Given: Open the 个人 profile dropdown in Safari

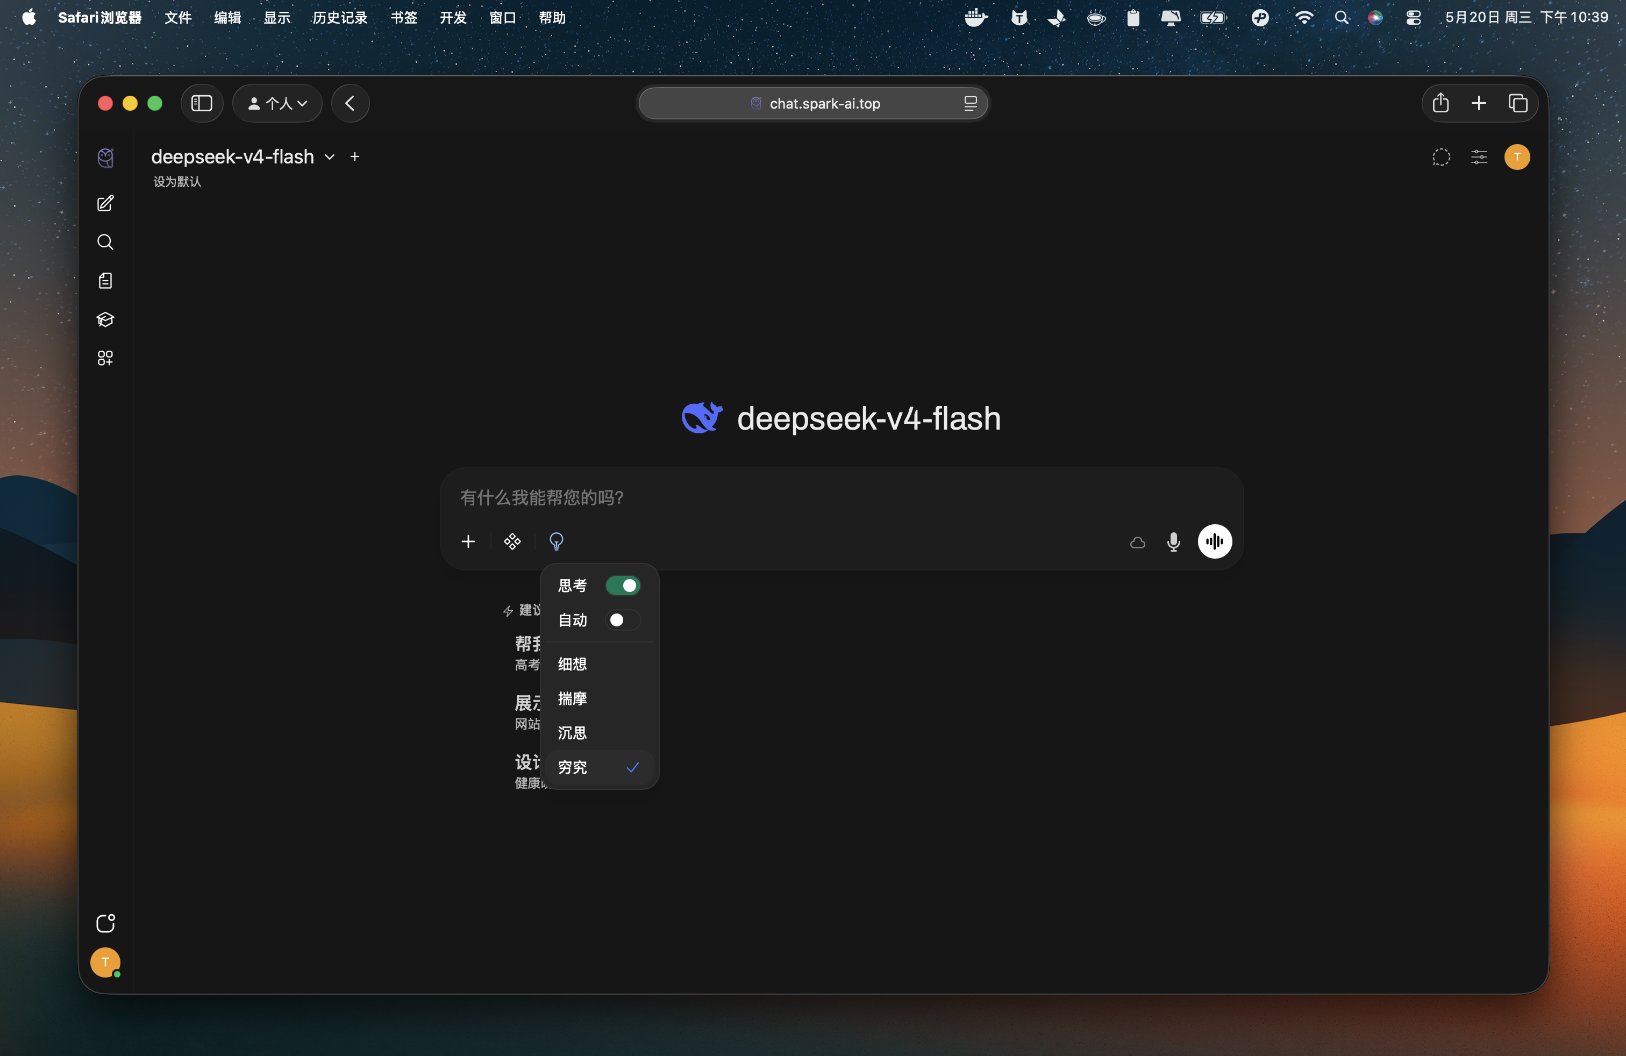Looking at the screenshot, I should coord(277,103).
